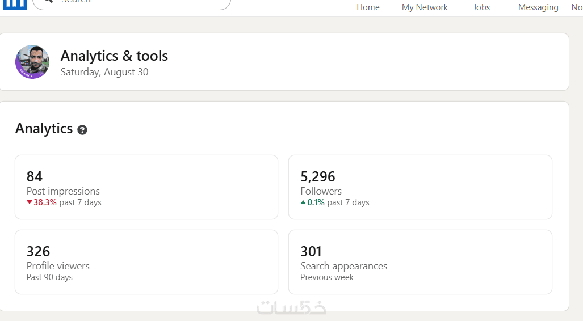Open the Followers analytics card
The height and width of the screenshot is (321, 583).
tap(420, 187)
